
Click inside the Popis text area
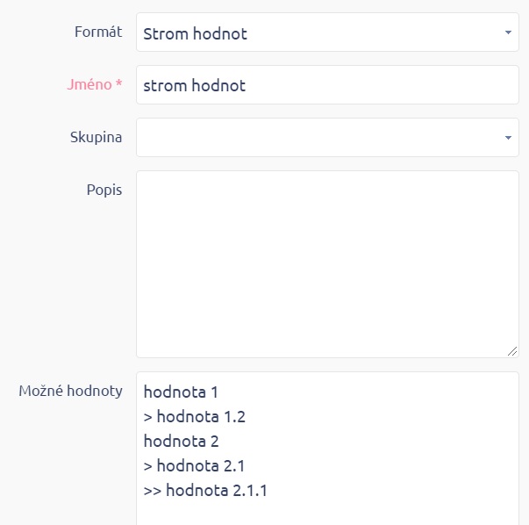pos(326,263)
